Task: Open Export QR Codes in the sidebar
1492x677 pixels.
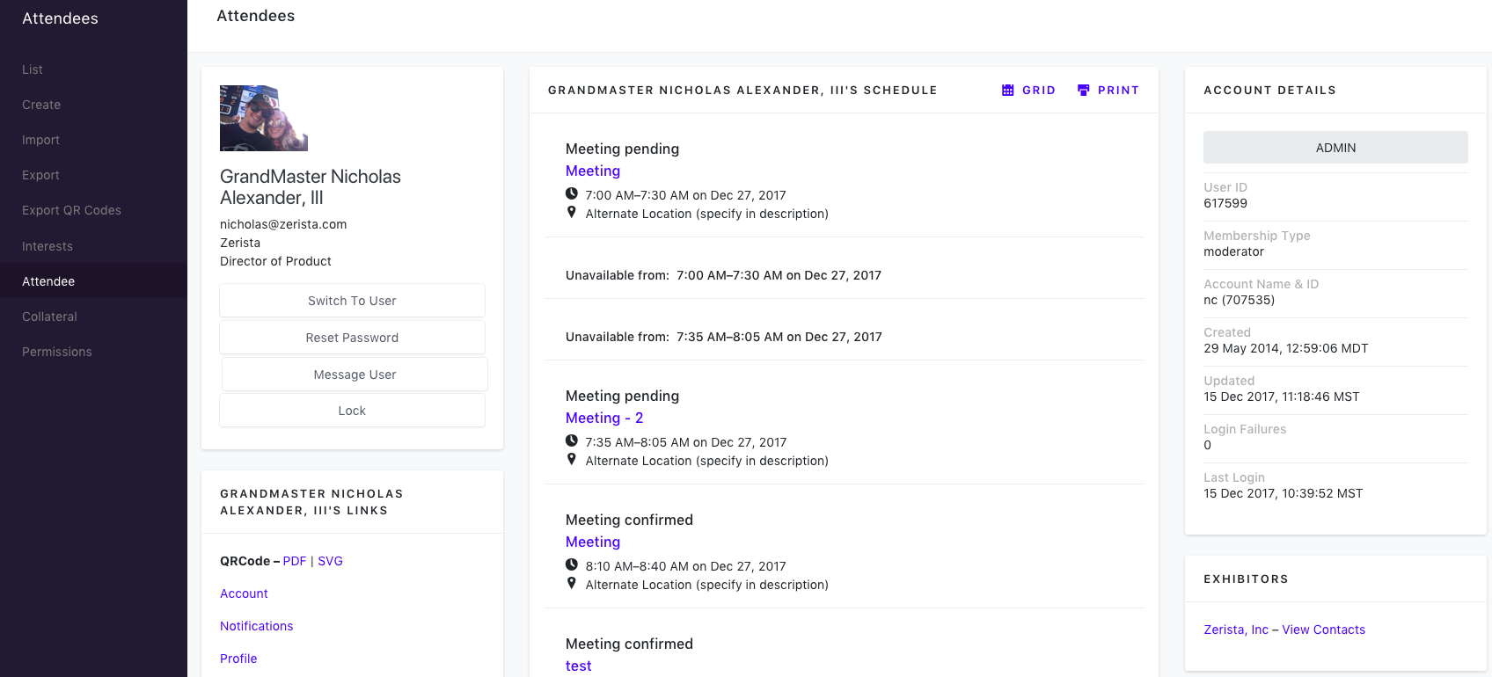Action: [x=71, y=210]
